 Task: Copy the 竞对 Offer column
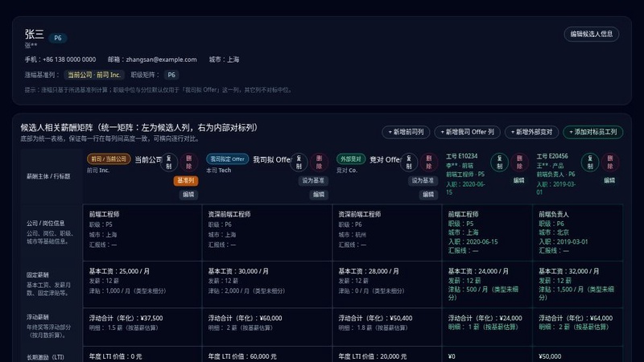pyautogui.click(x=409, y=162)
